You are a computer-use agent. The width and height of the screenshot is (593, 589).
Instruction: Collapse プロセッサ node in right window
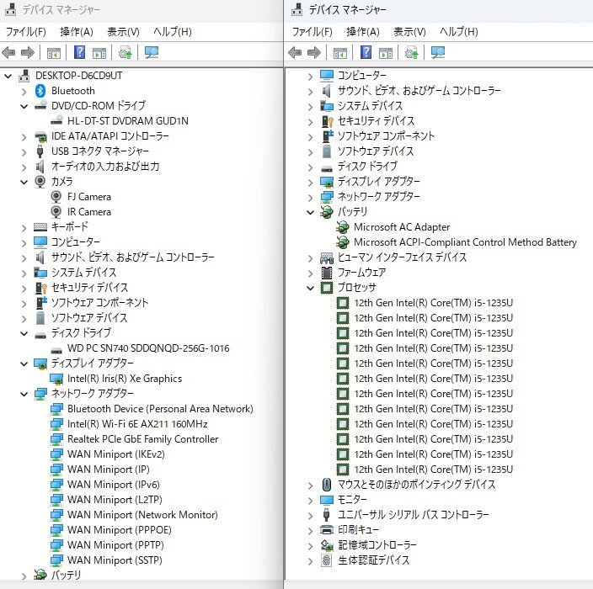(310, 289)
